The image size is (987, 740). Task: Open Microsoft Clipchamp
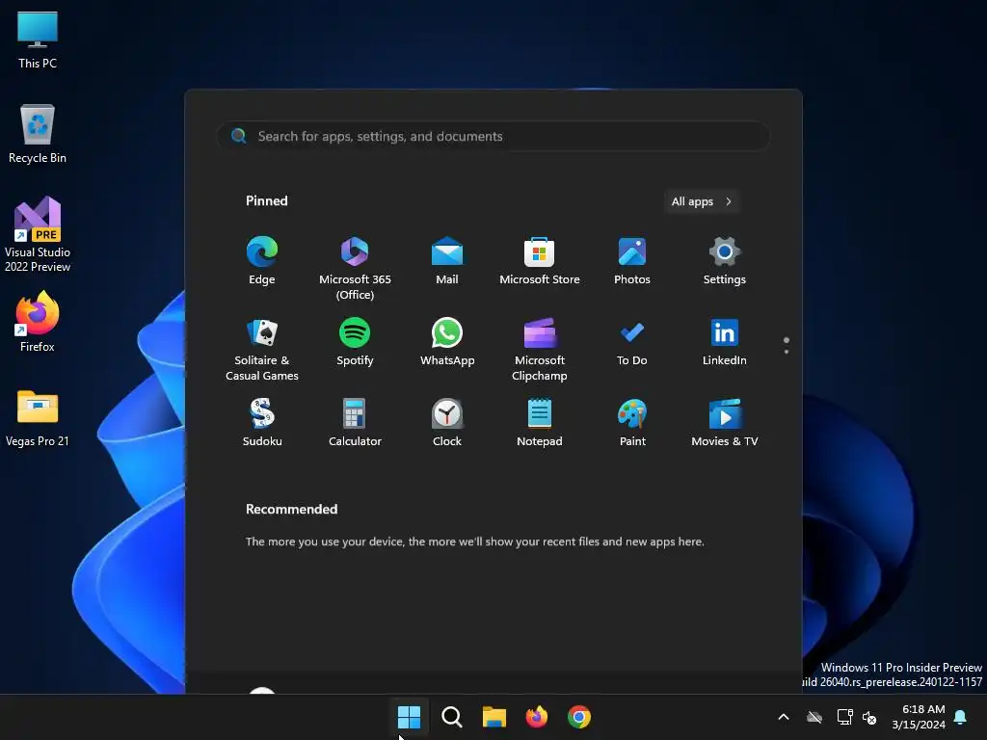click(540, 349)
